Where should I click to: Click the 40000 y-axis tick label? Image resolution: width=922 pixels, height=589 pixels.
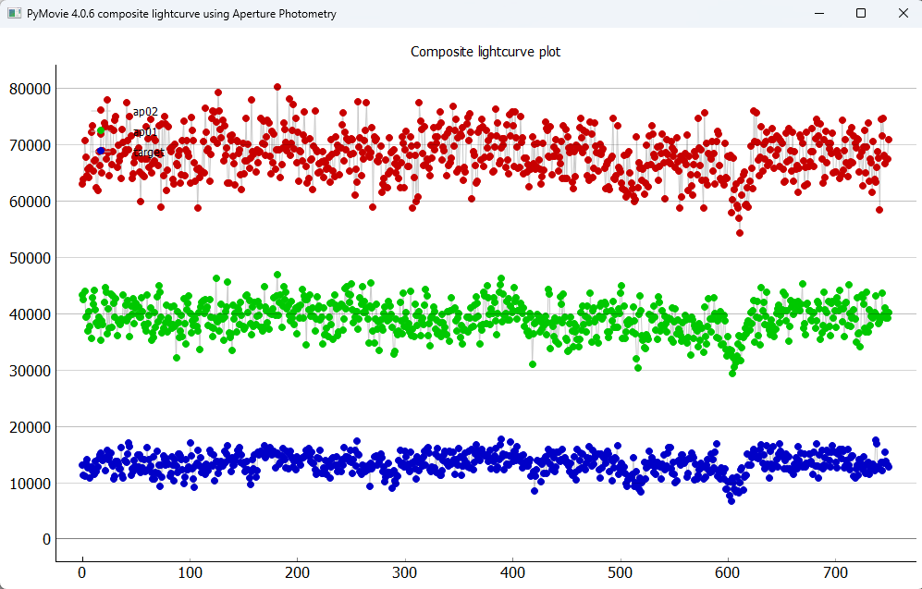pyautogui.click(x=30, y=314)
